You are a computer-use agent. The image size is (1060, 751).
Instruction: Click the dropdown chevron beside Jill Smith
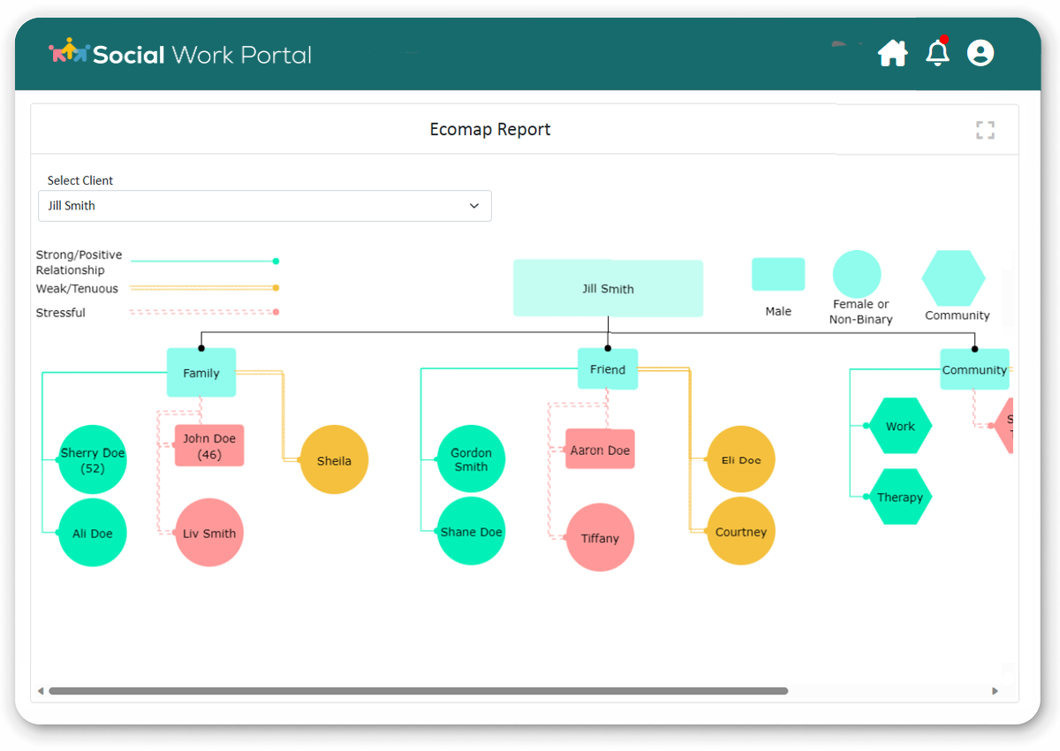(474, 206)
